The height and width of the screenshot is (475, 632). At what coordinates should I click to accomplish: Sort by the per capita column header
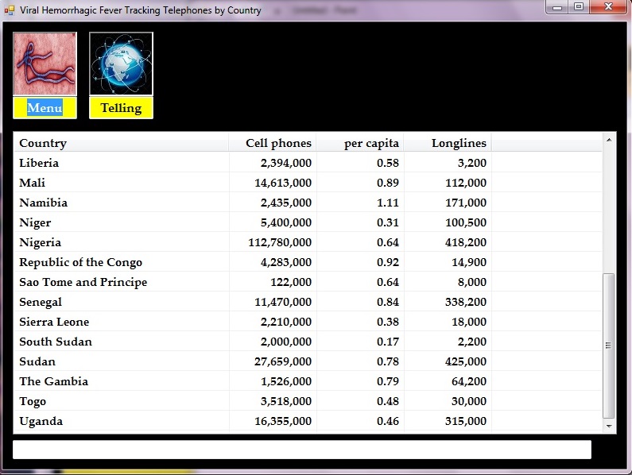360,143
